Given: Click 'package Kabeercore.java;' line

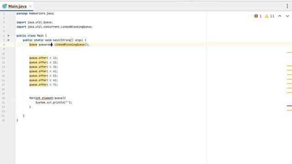Looking at the screenshot, I should click(x=36, y=13).
